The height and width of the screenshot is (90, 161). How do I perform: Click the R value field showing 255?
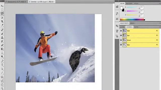tap(142, 7)
